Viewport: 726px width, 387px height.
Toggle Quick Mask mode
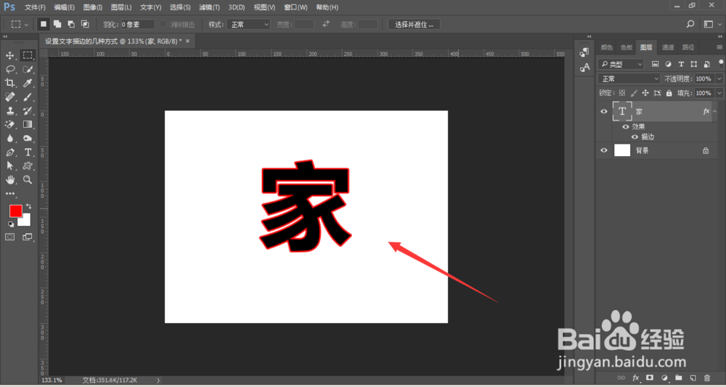pyautogui.click(x=9, y=237)
